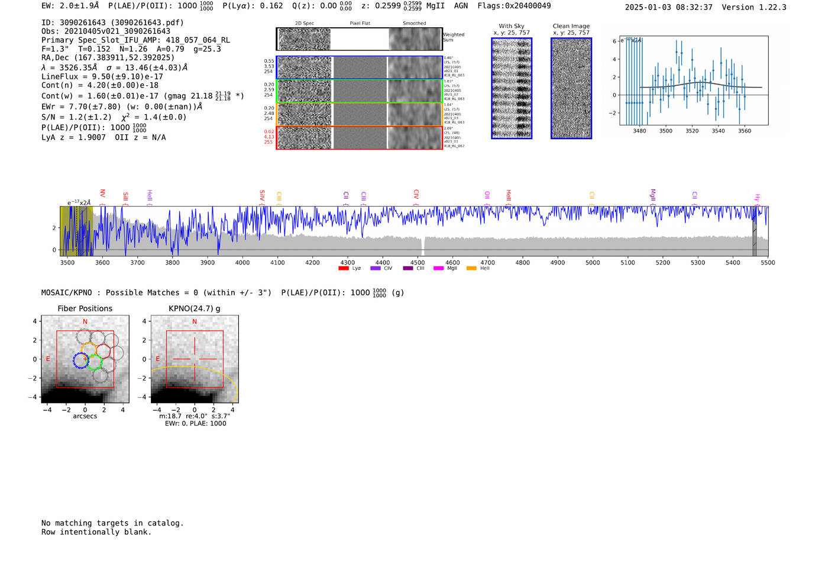Click the 'EWr: 0, PLAE: 1000' caption
828x564 pixels.
pos(196,424)
